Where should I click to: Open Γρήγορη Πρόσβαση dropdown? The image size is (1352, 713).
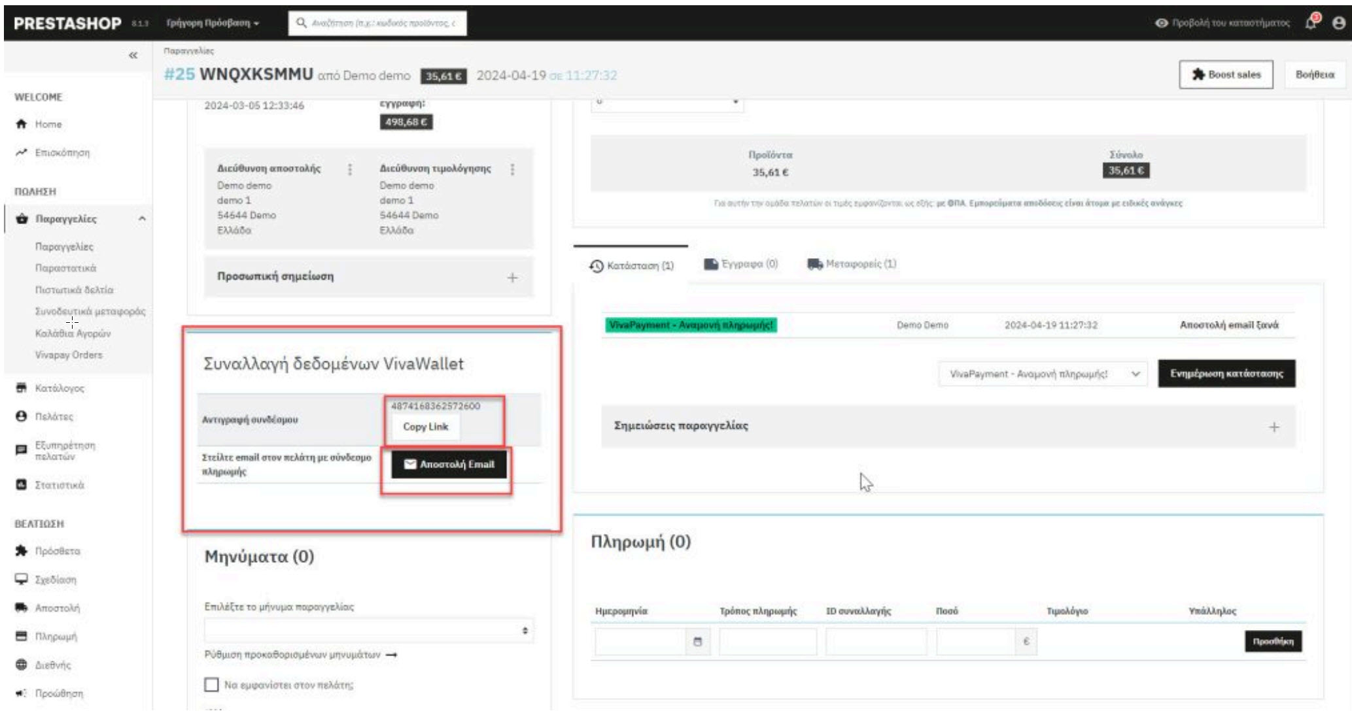(213, 23)
